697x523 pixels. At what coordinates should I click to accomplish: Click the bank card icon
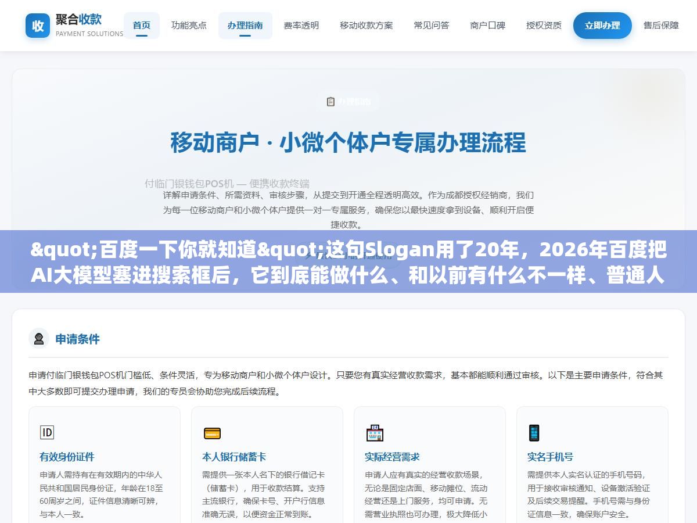(212, 433)
